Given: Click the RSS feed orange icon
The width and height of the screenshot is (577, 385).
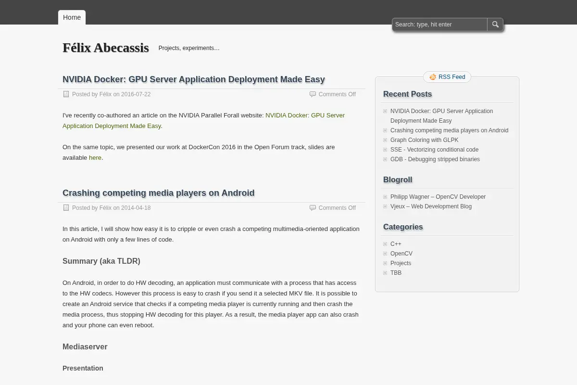Looking at the screenshot, I should (433, 77).
